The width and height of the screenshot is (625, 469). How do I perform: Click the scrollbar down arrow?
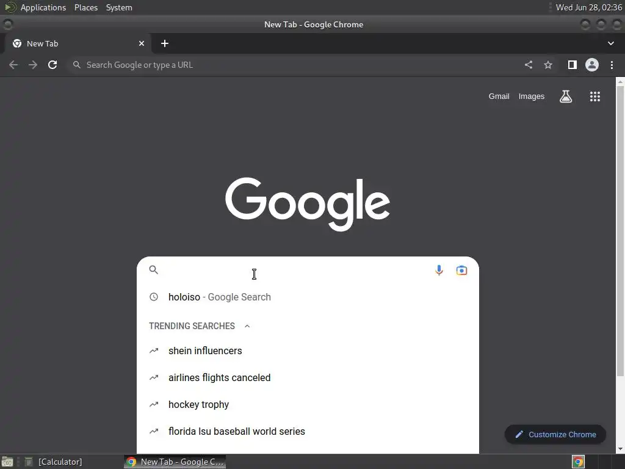(x=620, y=449)
